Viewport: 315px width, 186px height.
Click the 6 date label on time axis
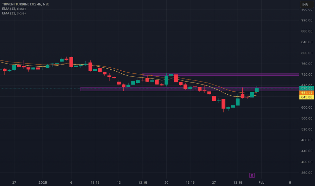[71, 183]
